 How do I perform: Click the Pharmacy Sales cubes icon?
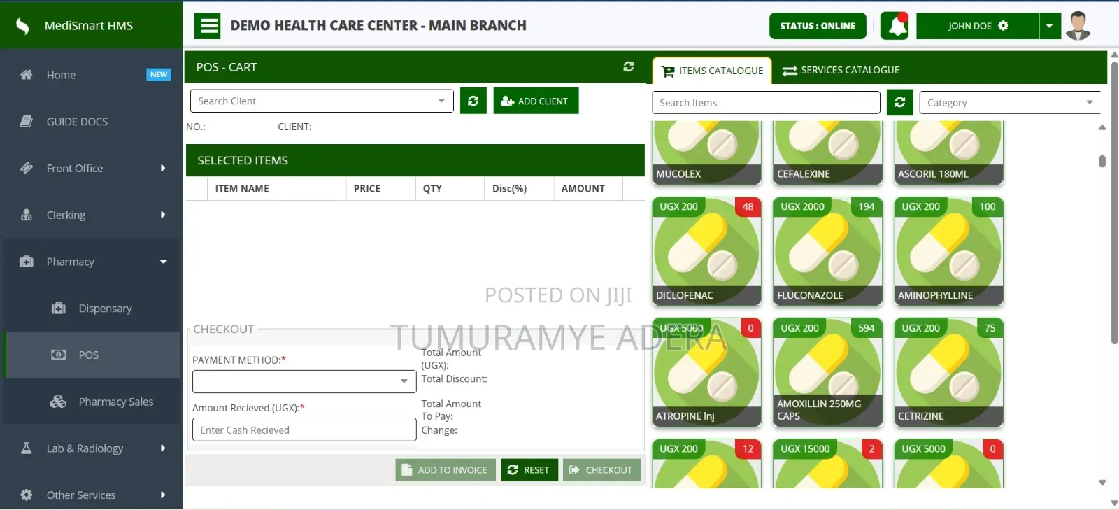[x=58, y=402]
